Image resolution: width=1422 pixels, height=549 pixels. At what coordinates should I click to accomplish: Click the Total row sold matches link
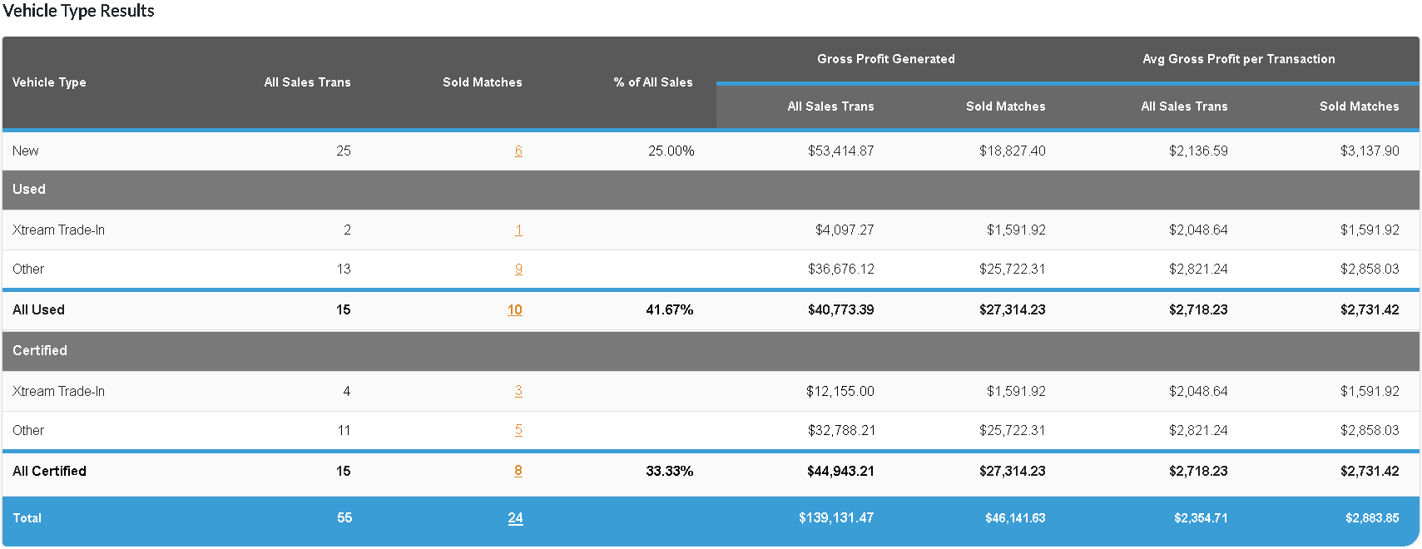tap(515, 517)
